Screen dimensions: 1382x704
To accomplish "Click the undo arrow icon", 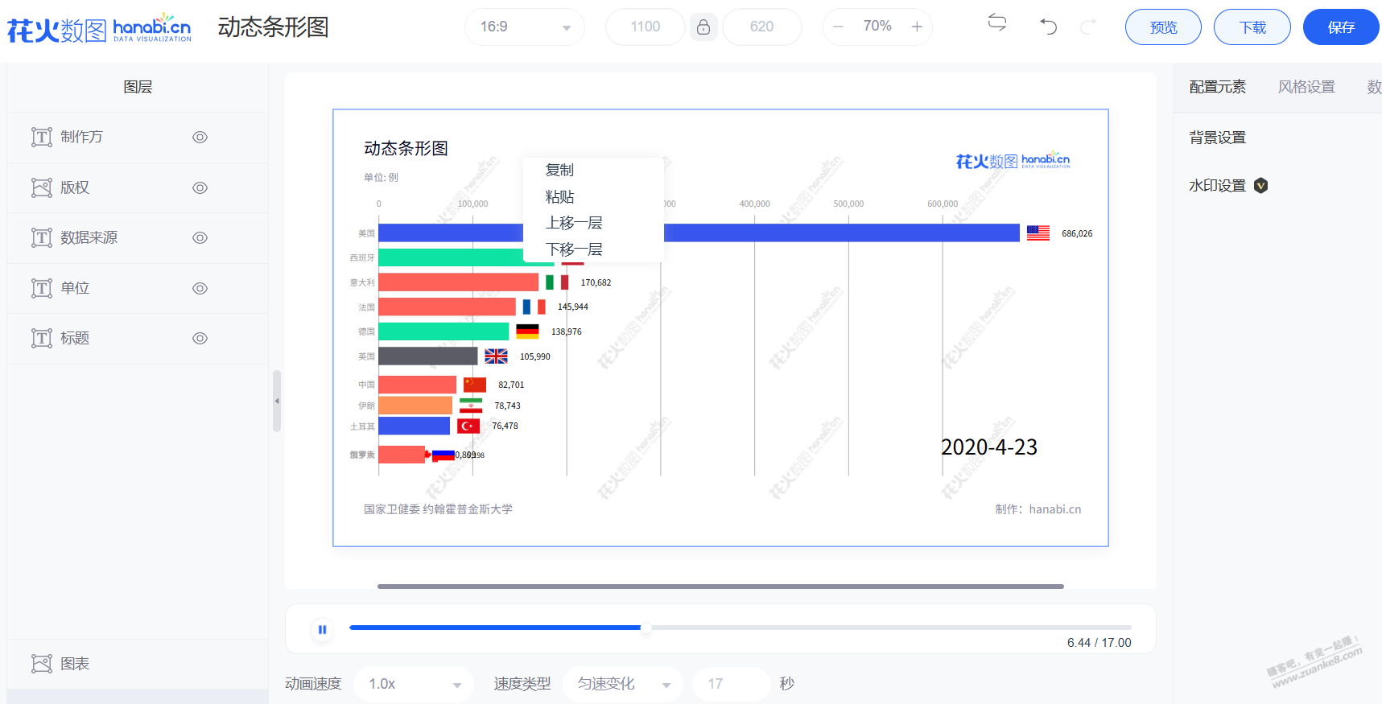I will pyautogui.click(x=1048, y=27).
